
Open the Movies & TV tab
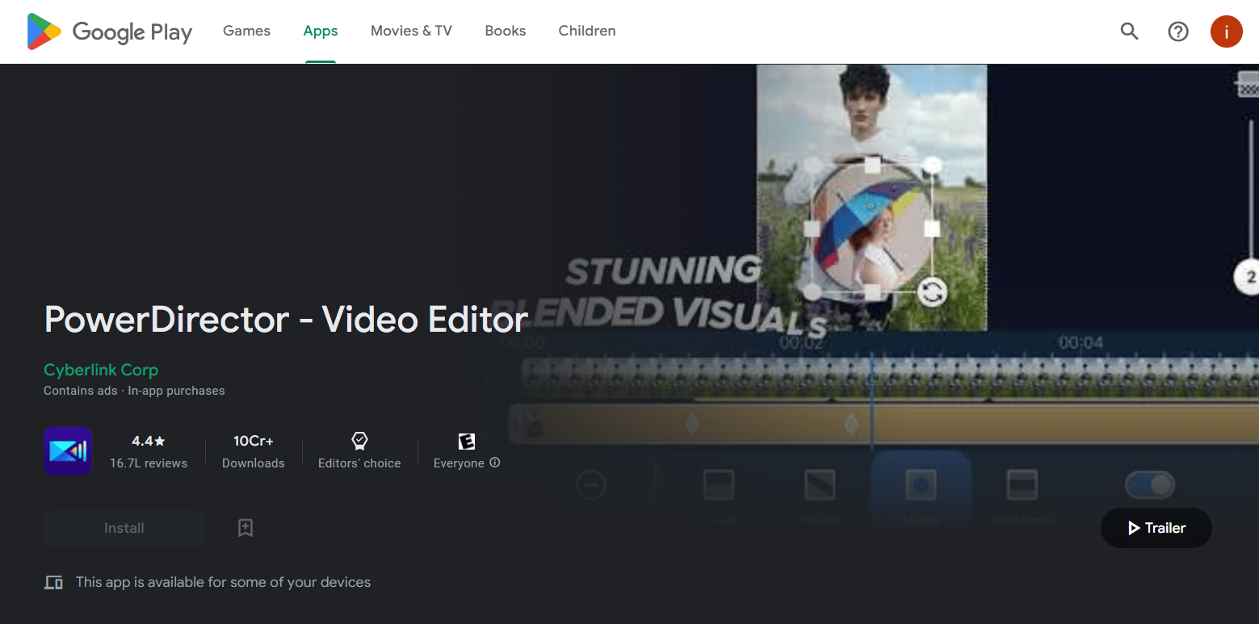tap(411, 31)
